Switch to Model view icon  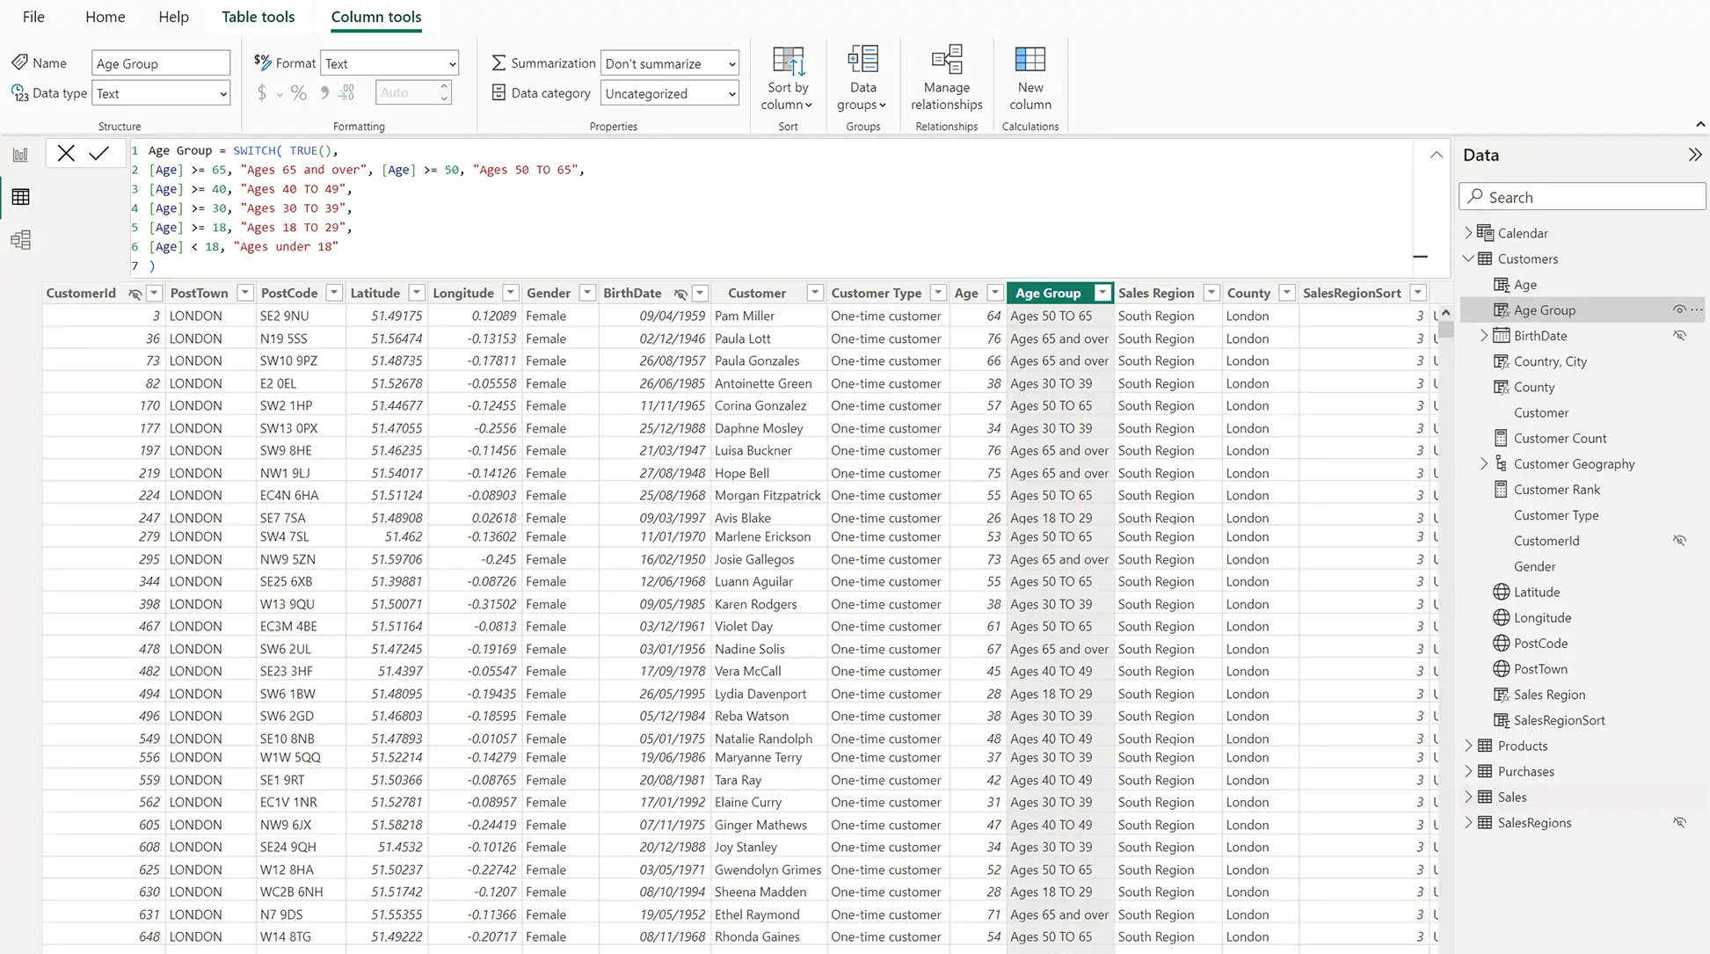pos(20,239)
